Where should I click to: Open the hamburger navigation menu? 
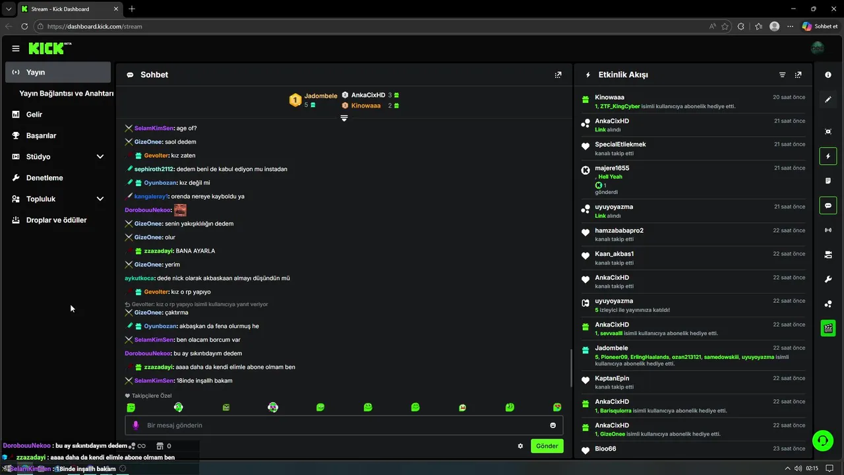[15, 48]
